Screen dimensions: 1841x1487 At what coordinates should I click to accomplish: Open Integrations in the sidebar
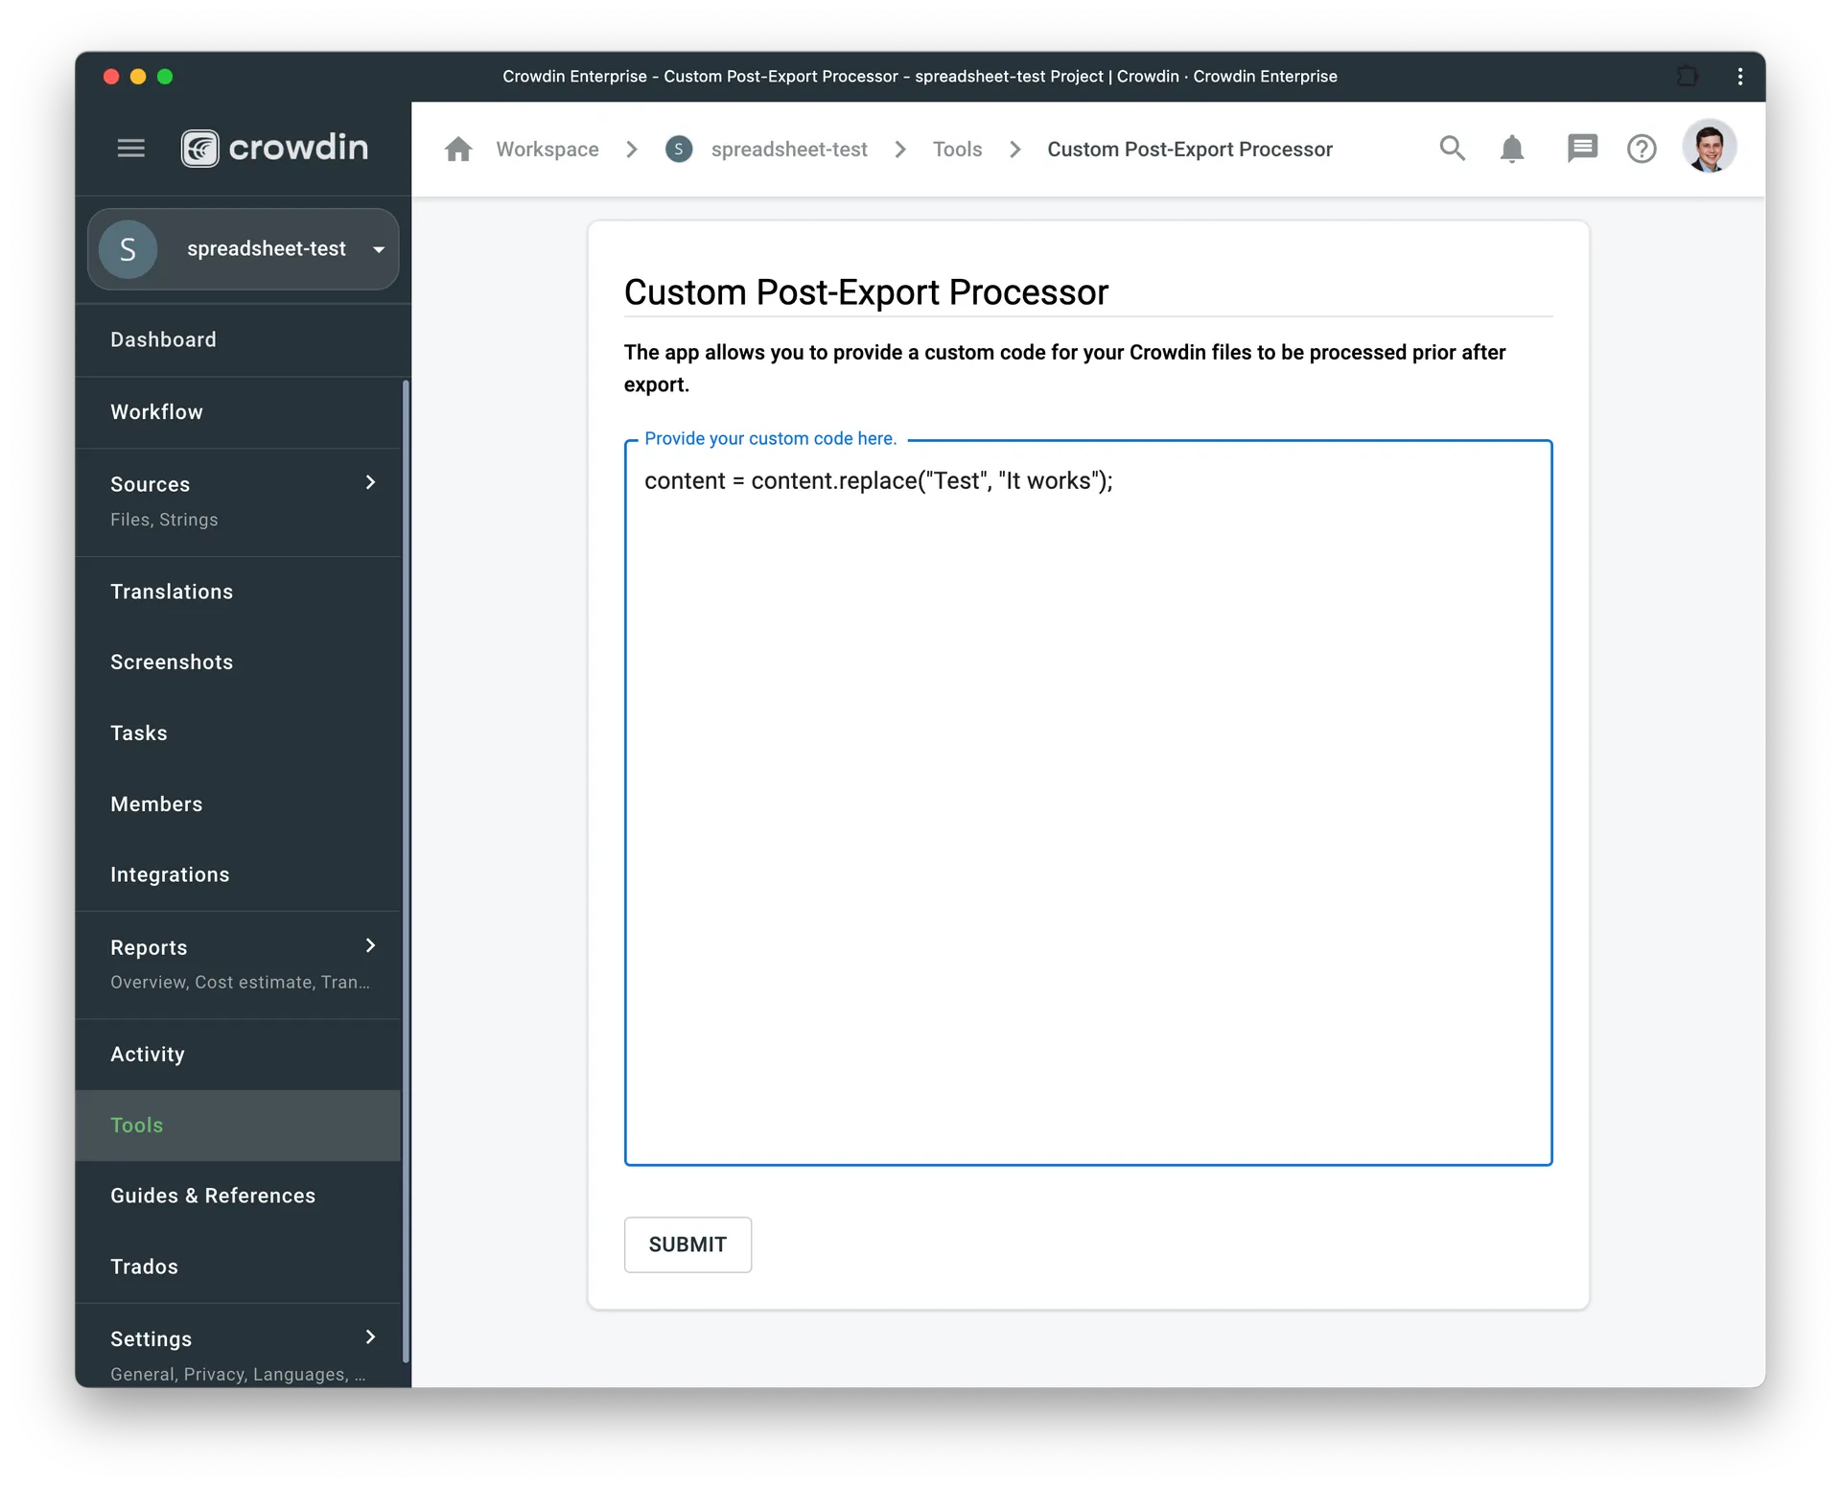pyautogui.click(x=238, y=875)
